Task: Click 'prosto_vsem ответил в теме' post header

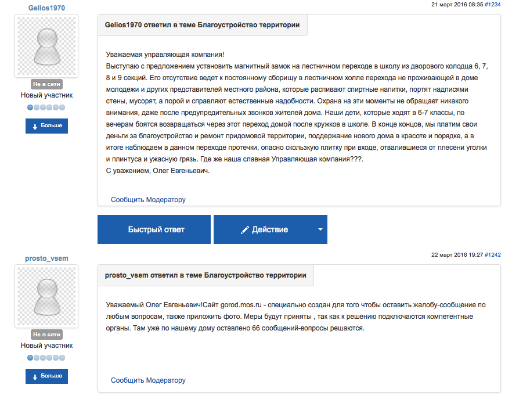Action: (205, 275)
